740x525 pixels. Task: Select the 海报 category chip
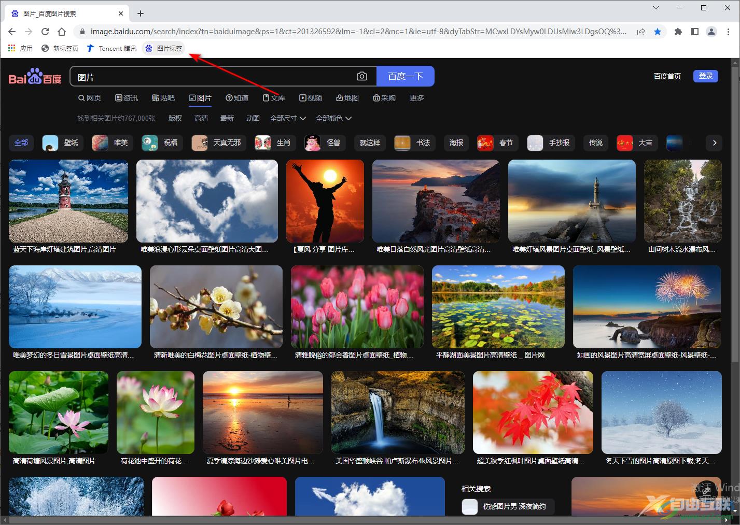tap(456, 143)
